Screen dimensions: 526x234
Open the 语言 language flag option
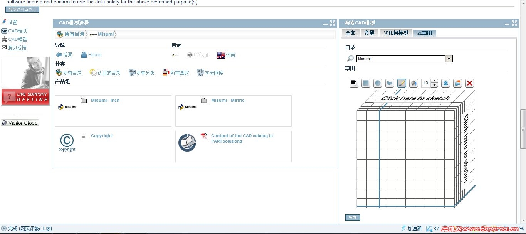point(226,55)
